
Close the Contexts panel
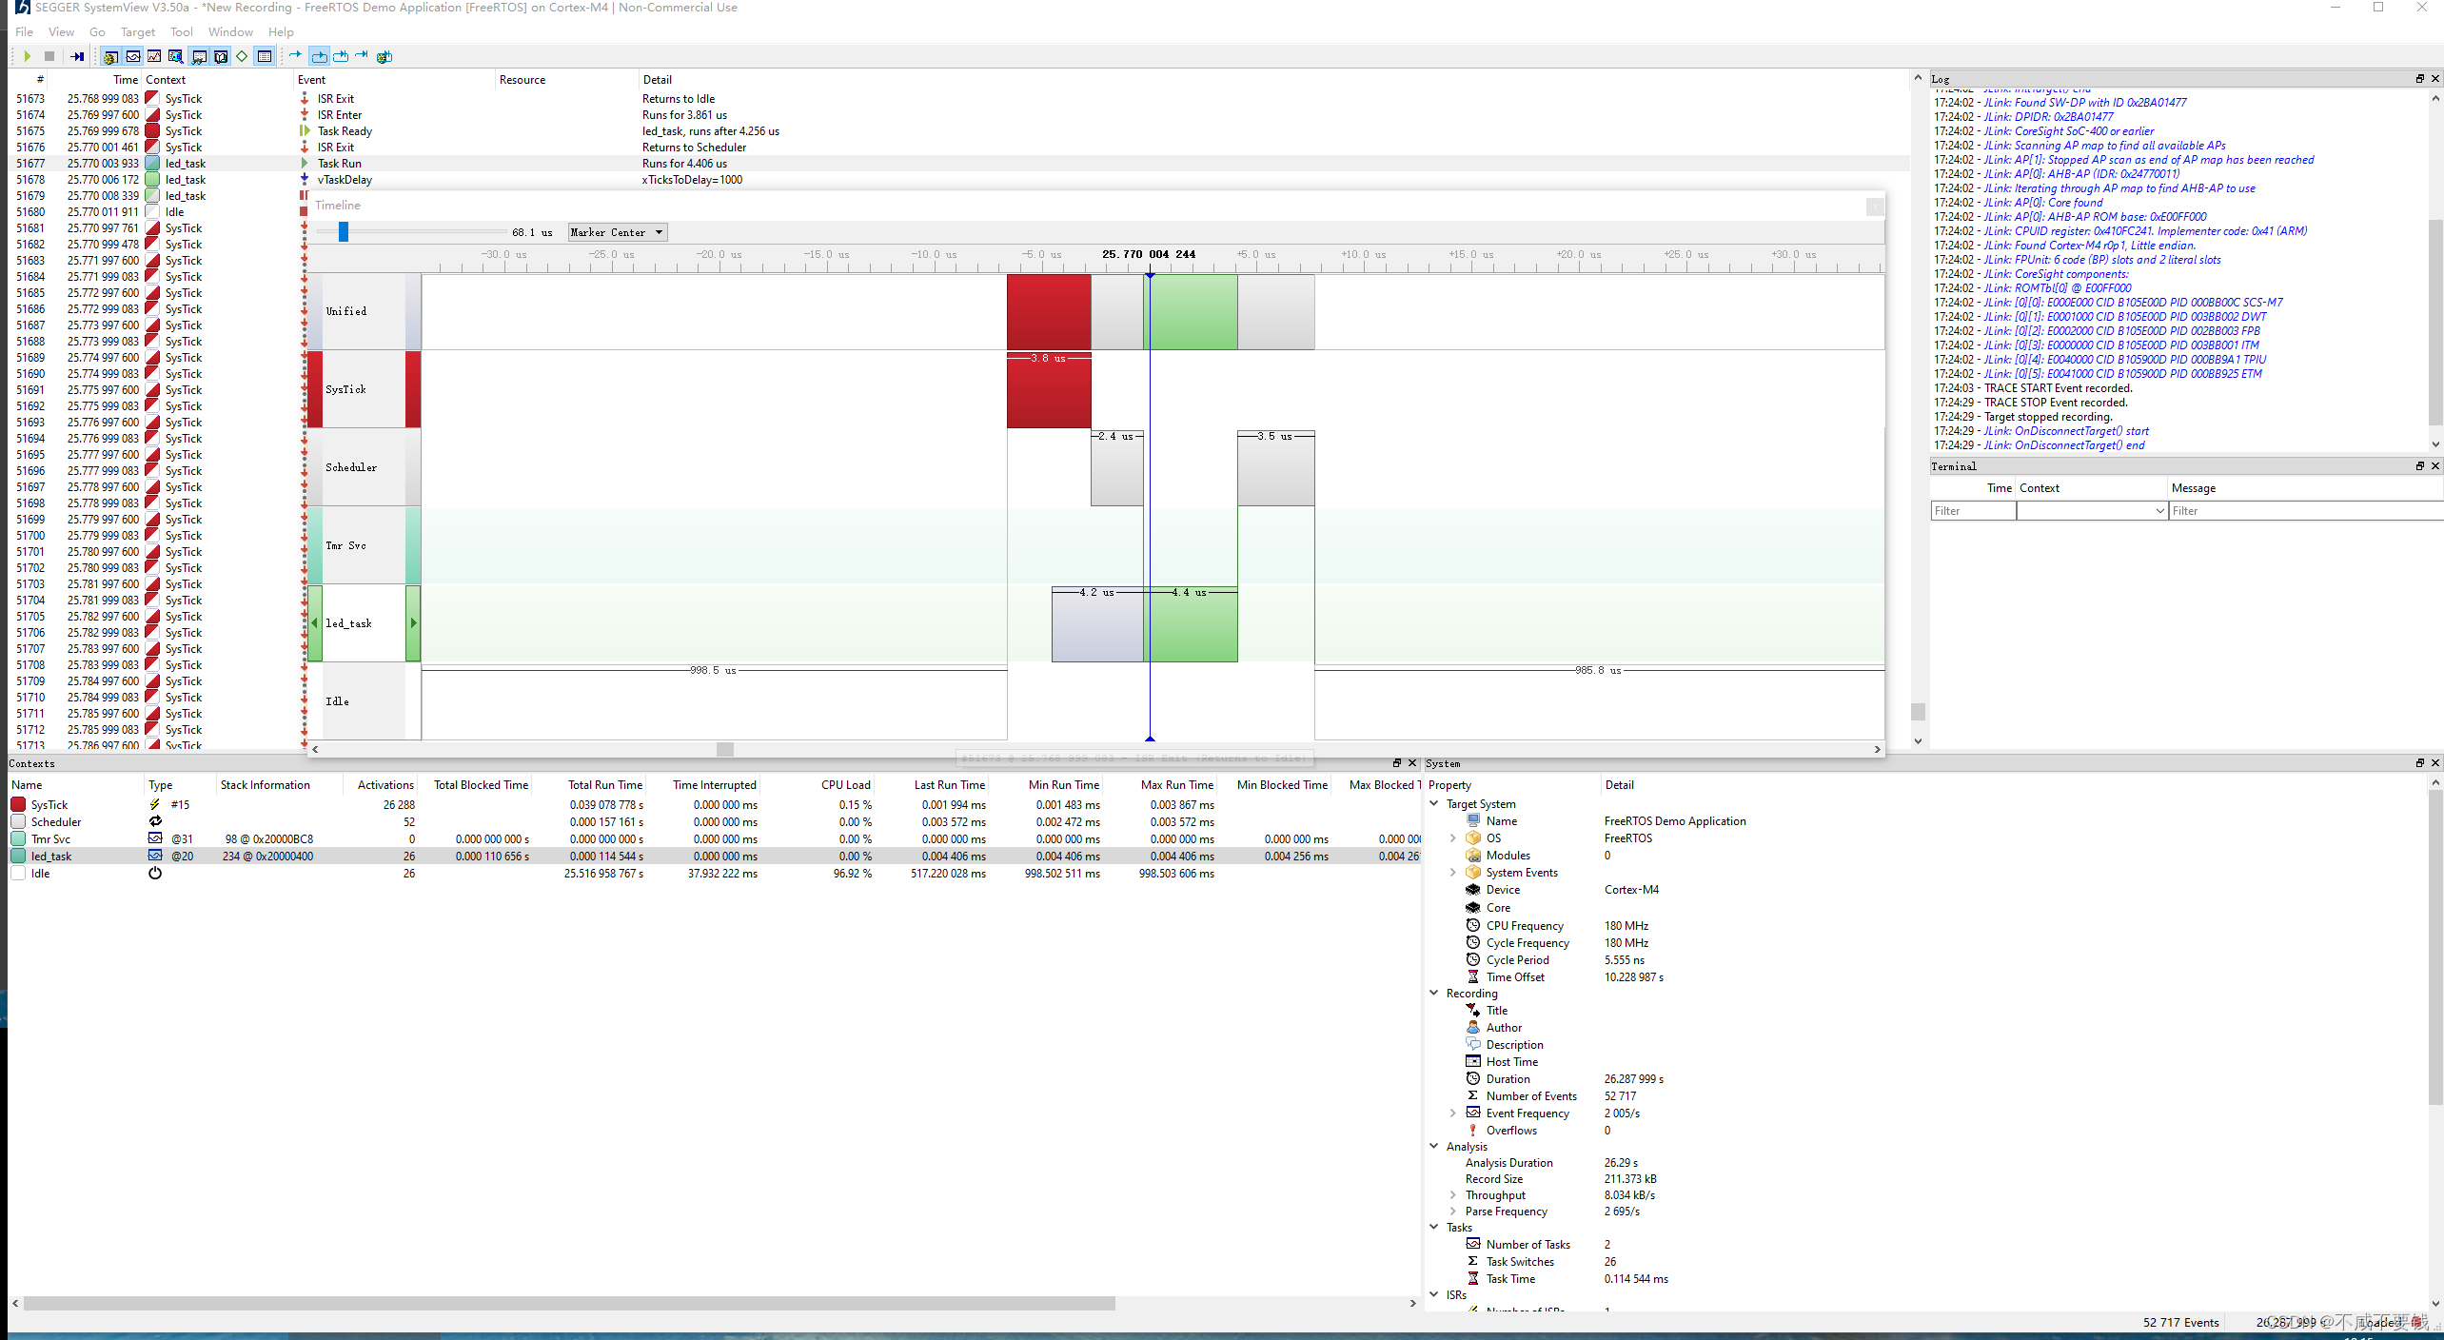point(1412,763)
